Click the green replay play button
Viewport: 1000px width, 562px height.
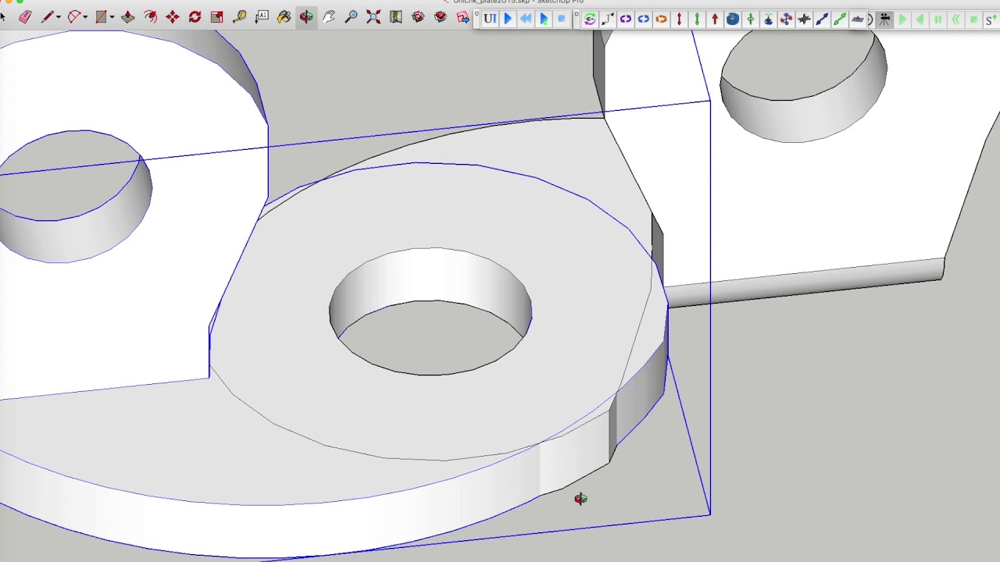[902, 20]
